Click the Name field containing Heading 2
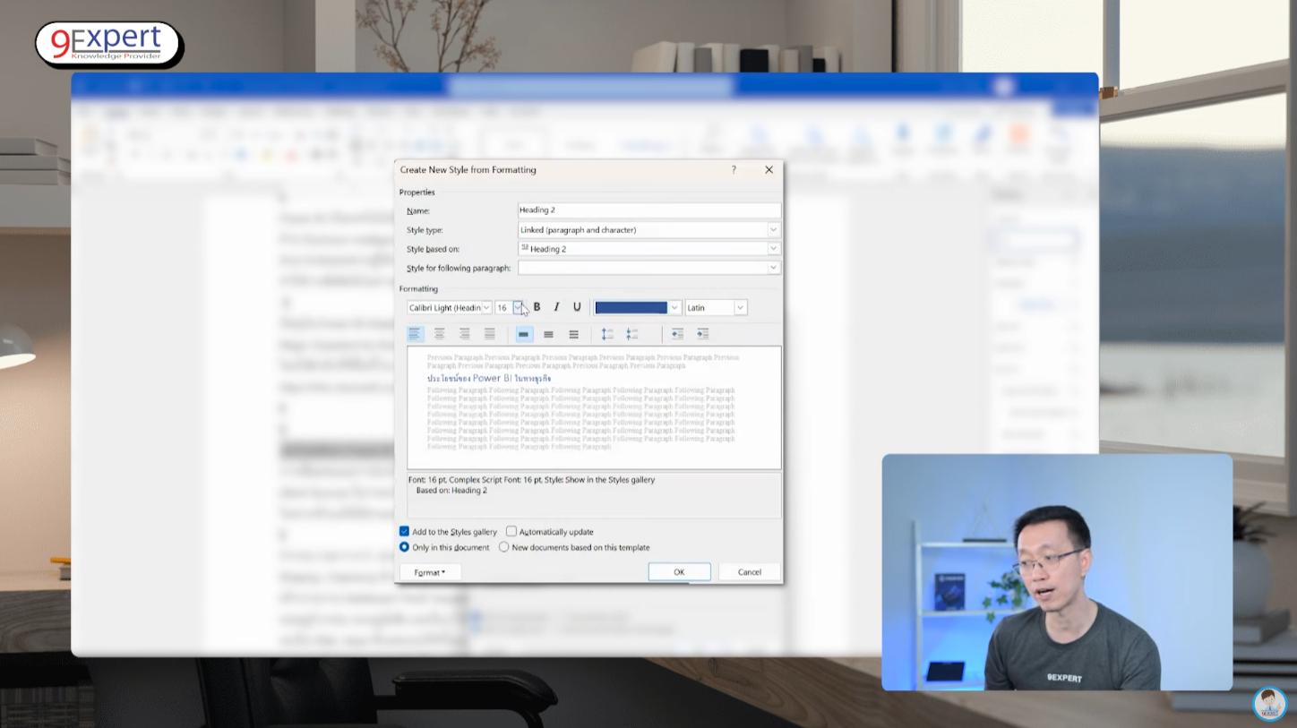This screenshot has width=1297, height=728. (x=648, y=210)
